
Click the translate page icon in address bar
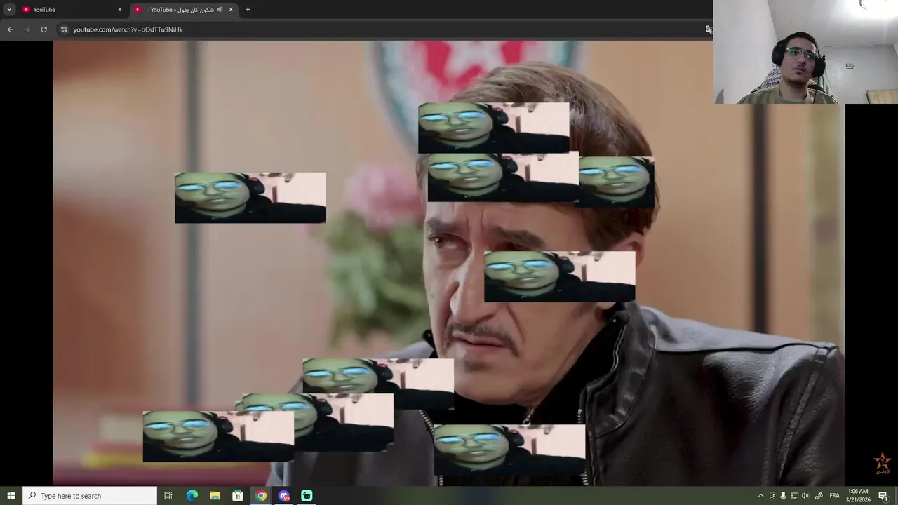pos(709,29)
